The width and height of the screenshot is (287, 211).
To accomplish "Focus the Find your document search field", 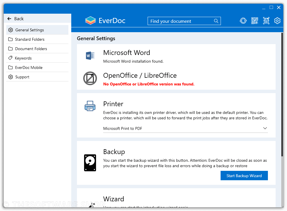I will click(184, 21).
